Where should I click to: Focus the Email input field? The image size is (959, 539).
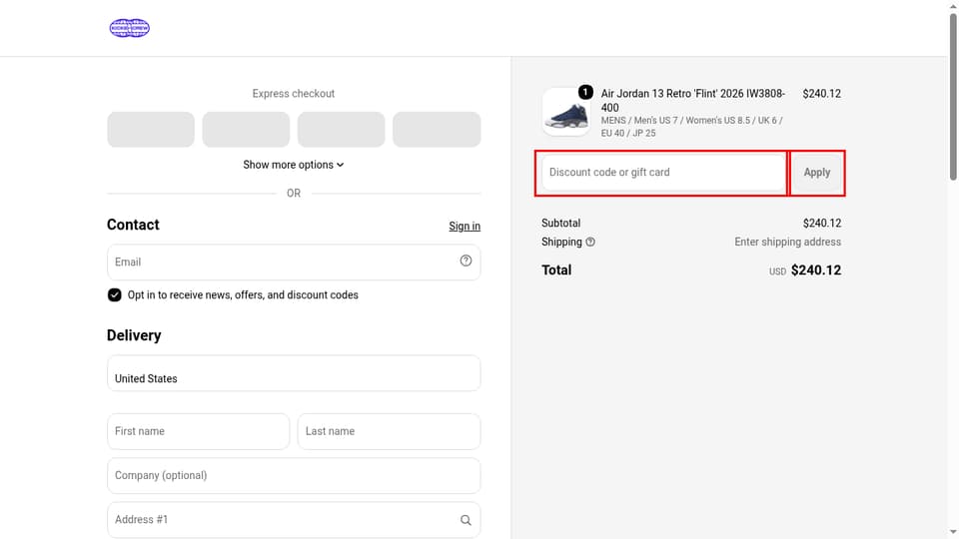[294, 263]
